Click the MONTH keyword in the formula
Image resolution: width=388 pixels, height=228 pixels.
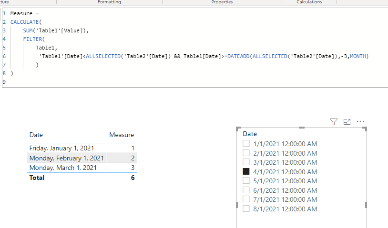pos(358,56)
